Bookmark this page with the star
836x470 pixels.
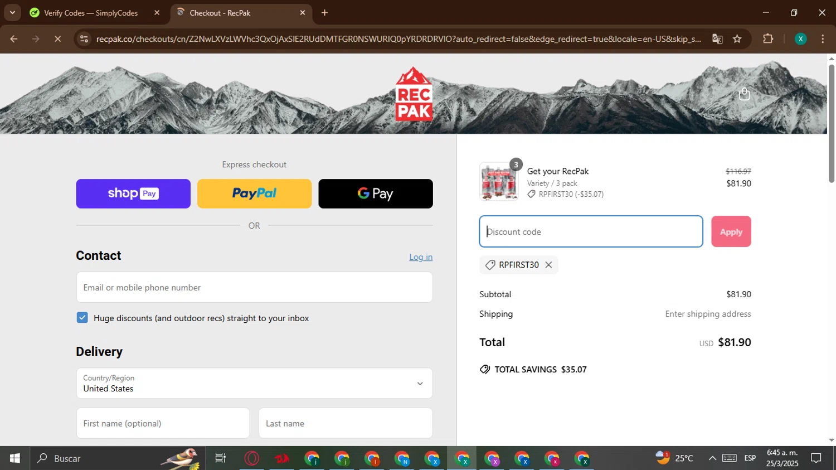pos(737,39)
